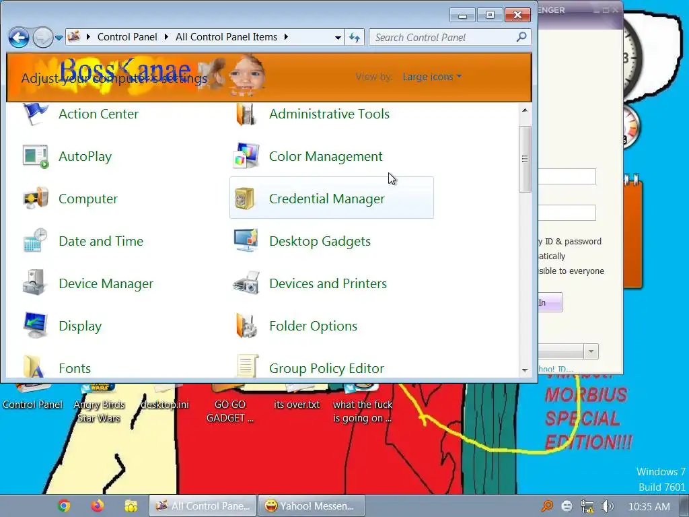Click the Credential Manager label

coord(326,199)
